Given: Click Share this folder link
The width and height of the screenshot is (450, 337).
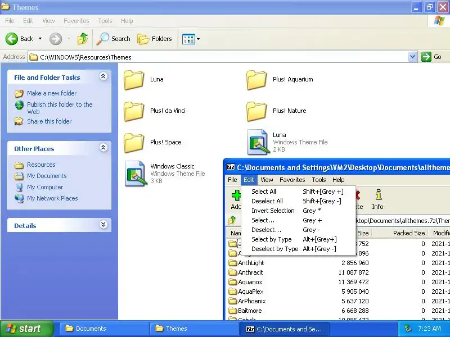Looking at the screenshot, I should tap(49, 121).
